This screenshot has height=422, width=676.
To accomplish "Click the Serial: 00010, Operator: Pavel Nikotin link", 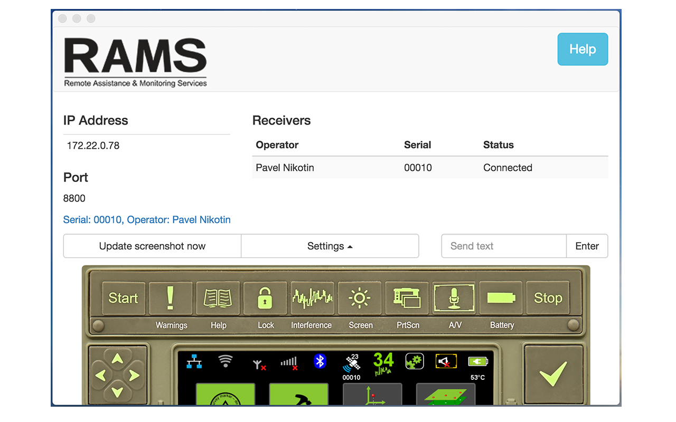I will point(147,219).
